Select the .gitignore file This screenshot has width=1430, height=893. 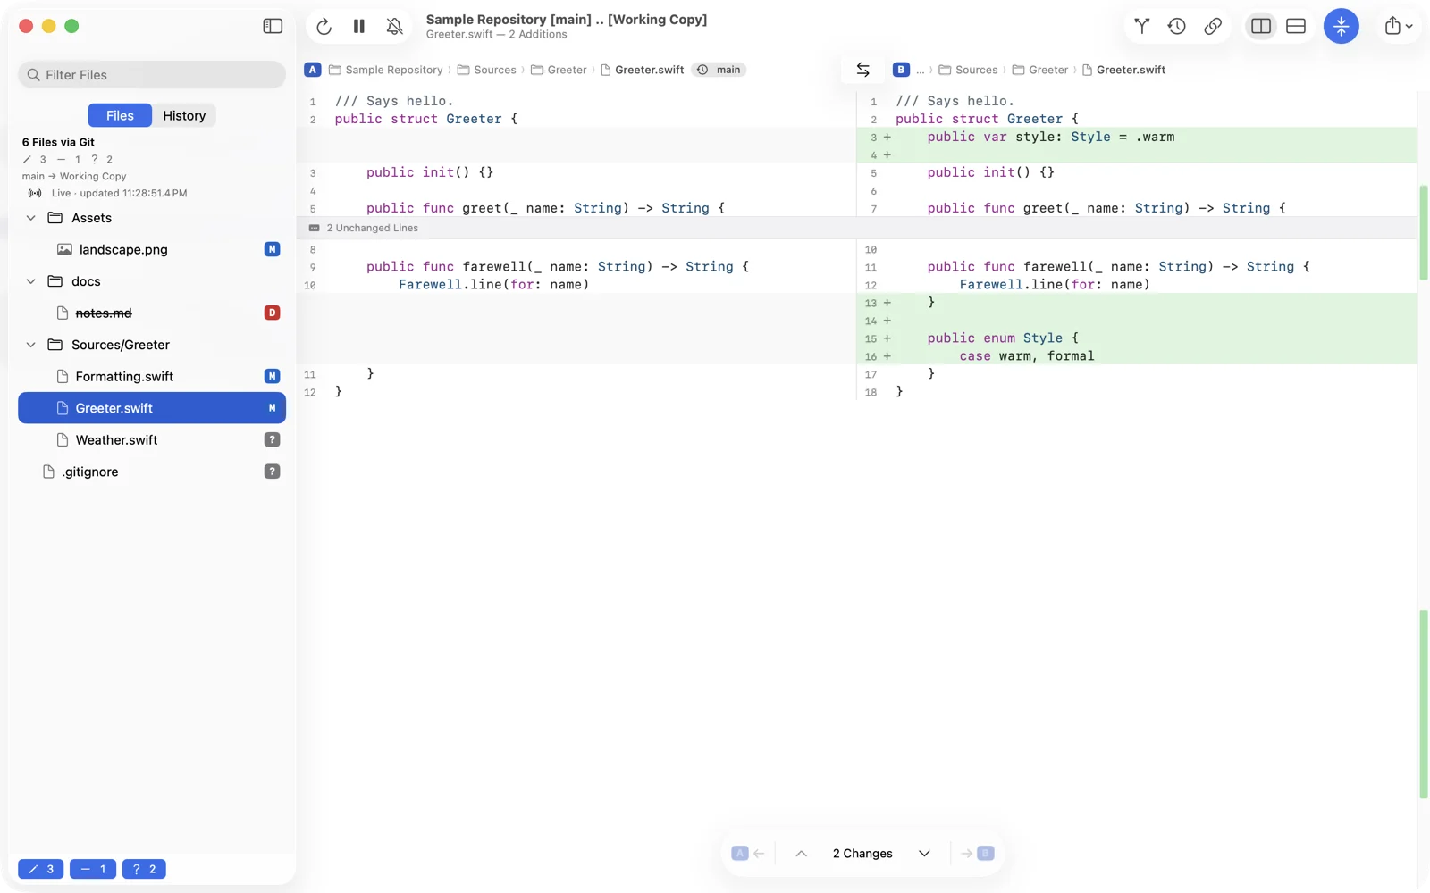pos(152,472)
